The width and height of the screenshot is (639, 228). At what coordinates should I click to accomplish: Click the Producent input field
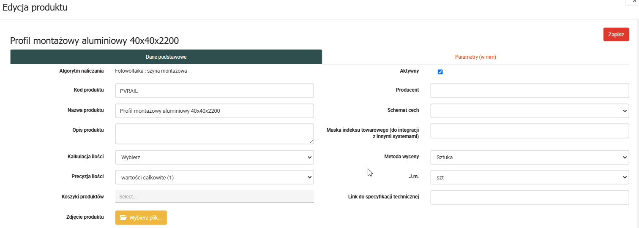tap(530, 90)
